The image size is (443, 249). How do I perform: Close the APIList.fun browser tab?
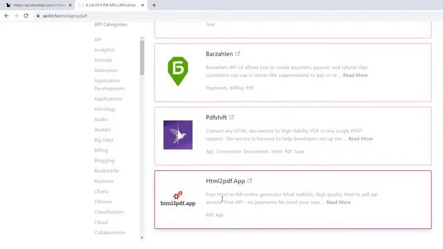point(143,5)
